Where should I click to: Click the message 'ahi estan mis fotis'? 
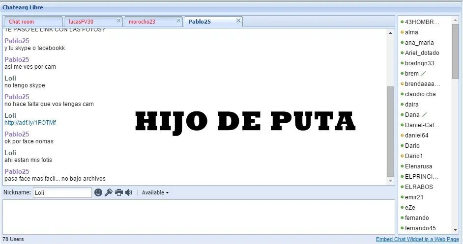coord(28,160)
